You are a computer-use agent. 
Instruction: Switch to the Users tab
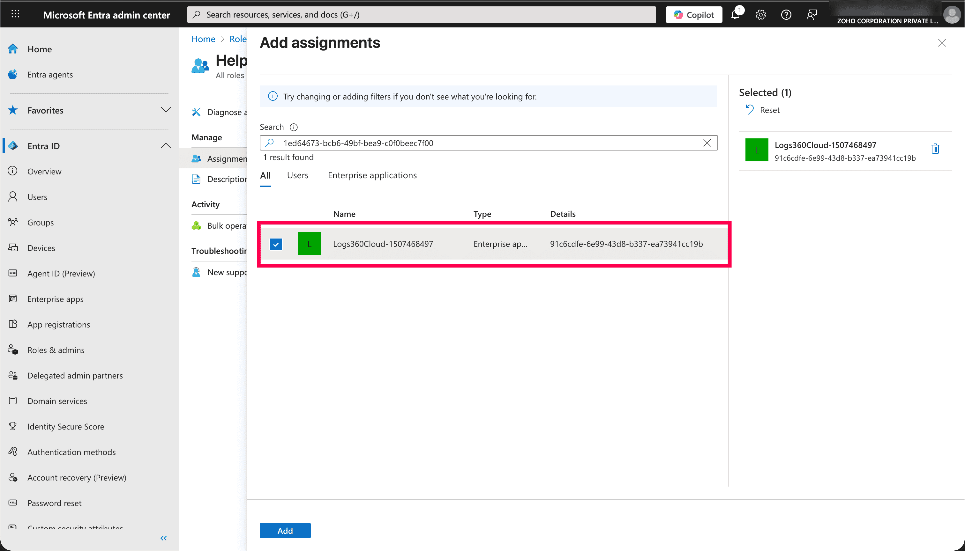pos(298,175)
